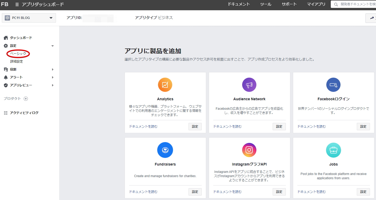Viewport: 376px width, 200px height.
Task: Add a product via the プロダクト plus icon
Action: [26, 98]
